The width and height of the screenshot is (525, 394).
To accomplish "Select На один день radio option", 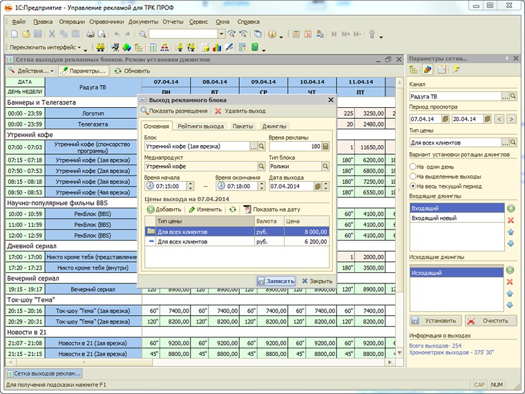I will (413, 167).
